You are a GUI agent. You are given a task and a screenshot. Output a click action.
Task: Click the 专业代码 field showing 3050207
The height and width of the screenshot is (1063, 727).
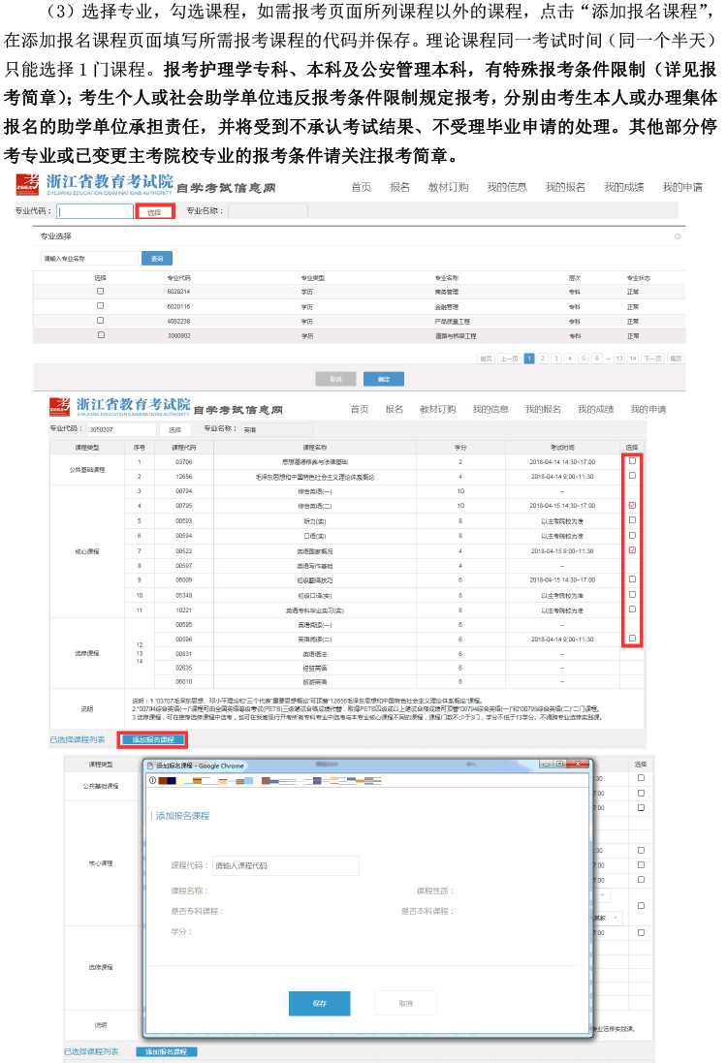pyautogui.click(x=121, y=430)
